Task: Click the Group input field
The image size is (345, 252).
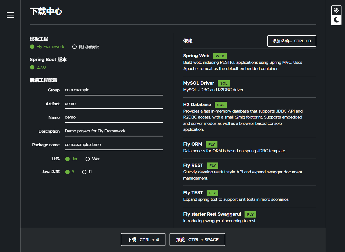Action: [114, 90]
